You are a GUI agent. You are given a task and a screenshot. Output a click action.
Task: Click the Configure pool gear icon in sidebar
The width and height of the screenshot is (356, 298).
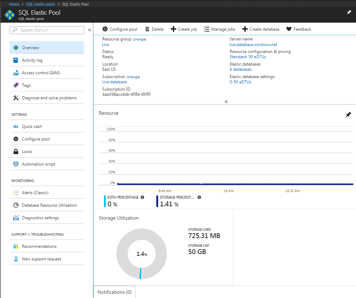16,139
